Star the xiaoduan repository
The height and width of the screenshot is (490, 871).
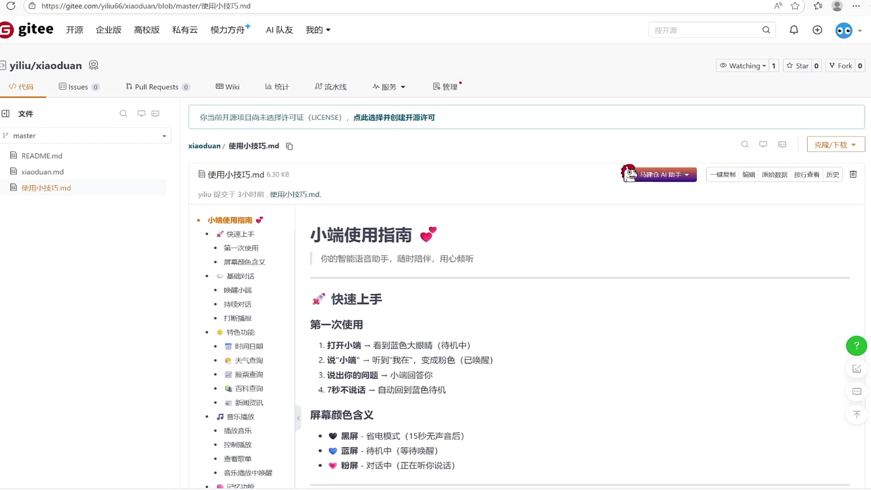[798, 66]
